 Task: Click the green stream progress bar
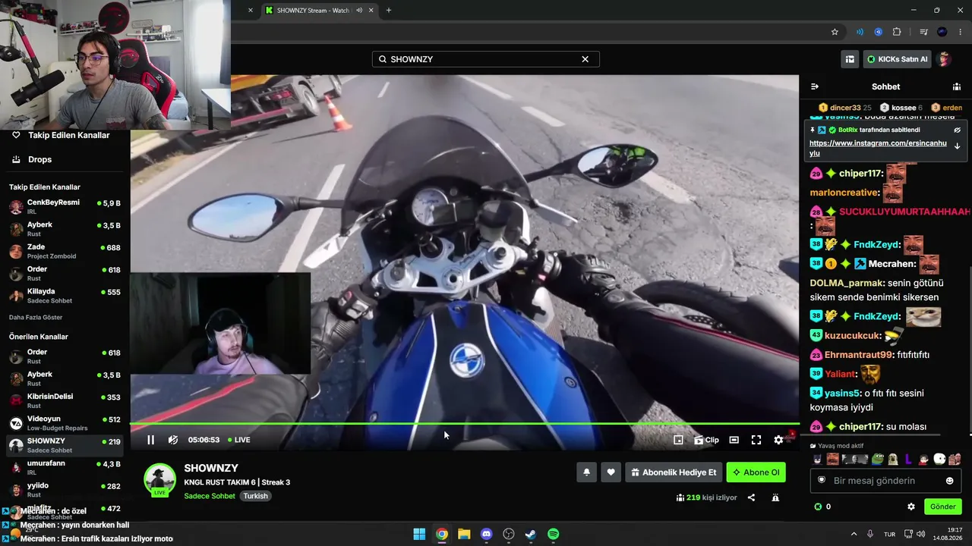click(465, 424)
